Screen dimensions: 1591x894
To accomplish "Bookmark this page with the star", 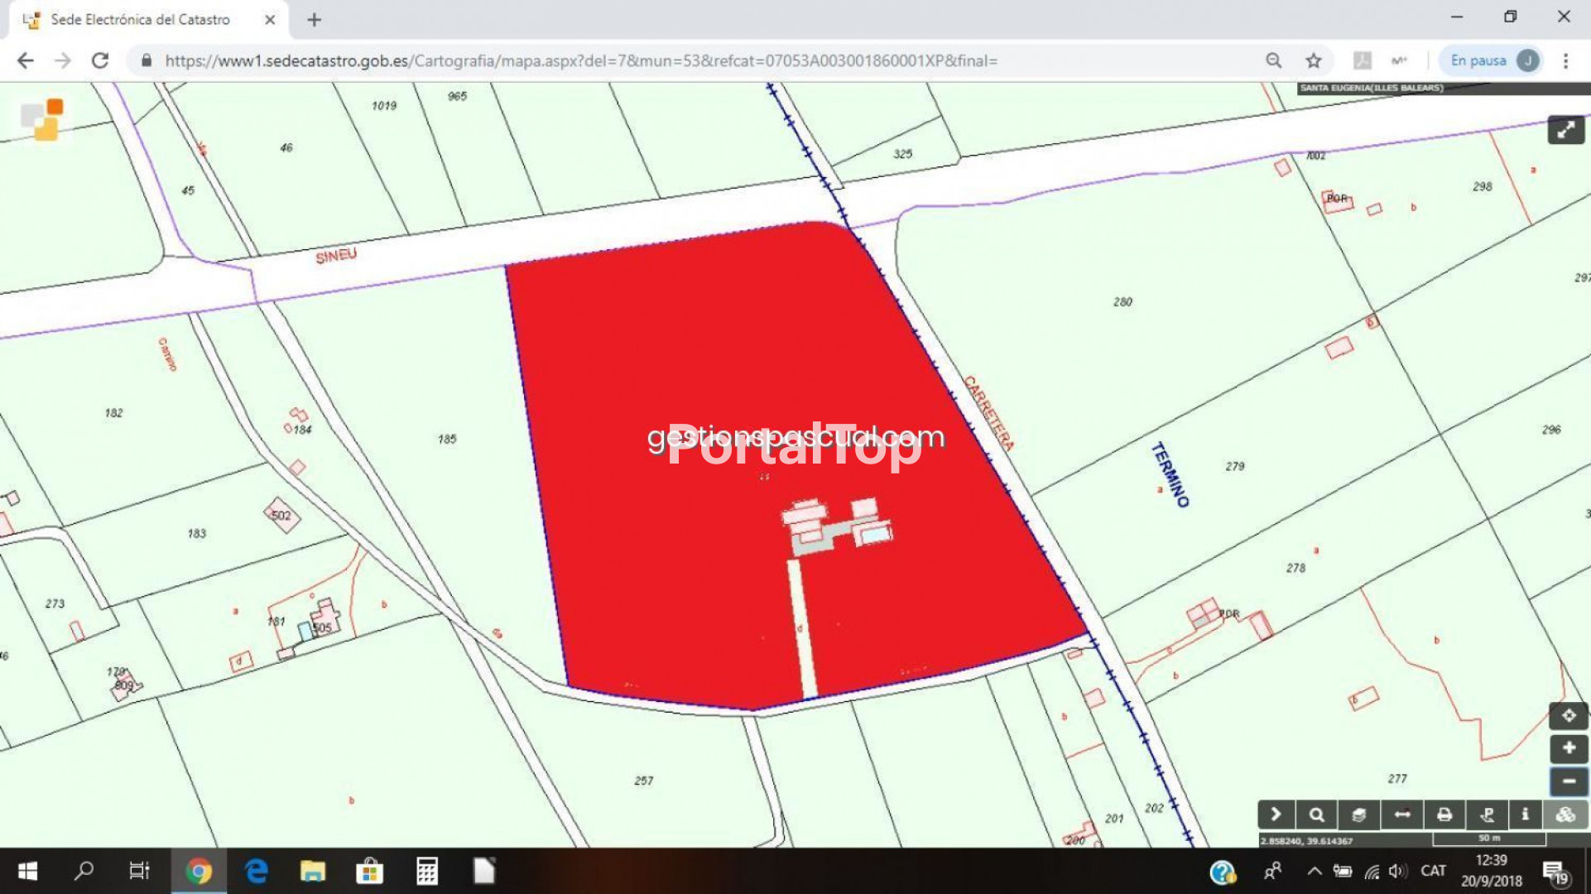I will [x=1314, y=60].
